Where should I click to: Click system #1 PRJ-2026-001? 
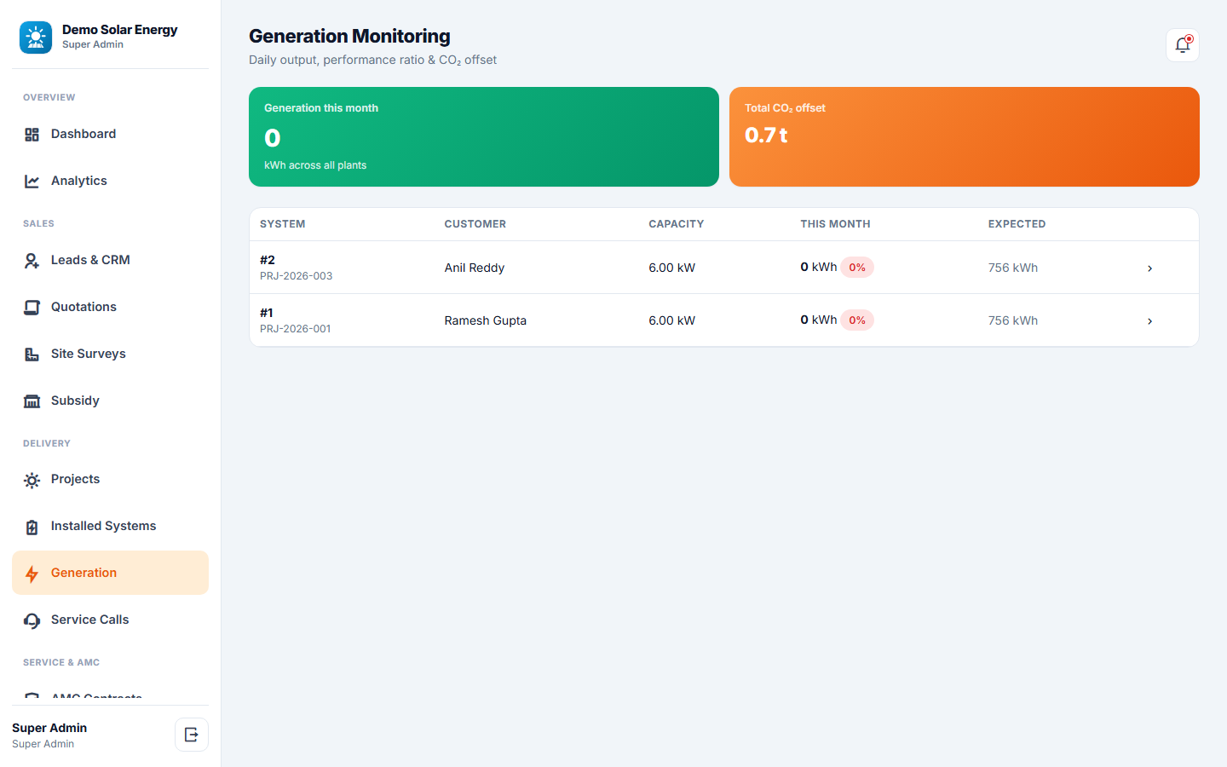coord(295,320)
